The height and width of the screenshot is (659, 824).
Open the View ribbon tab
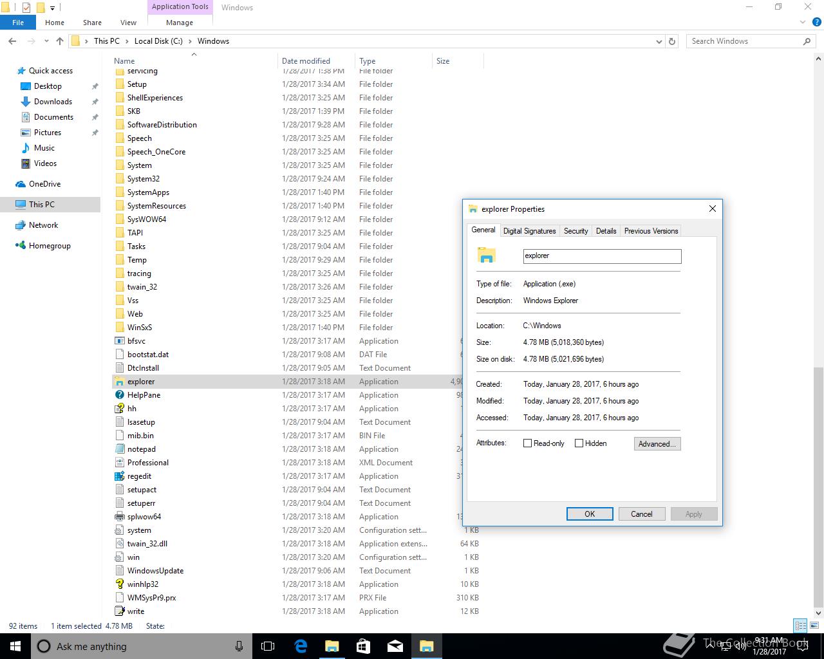[128, 22]
